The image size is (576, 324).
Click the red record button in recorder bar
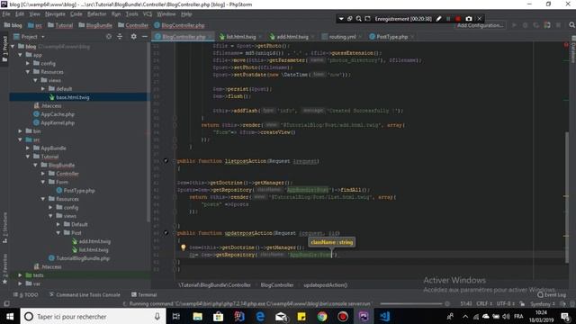pyautogui.click(x=458, y=19)
